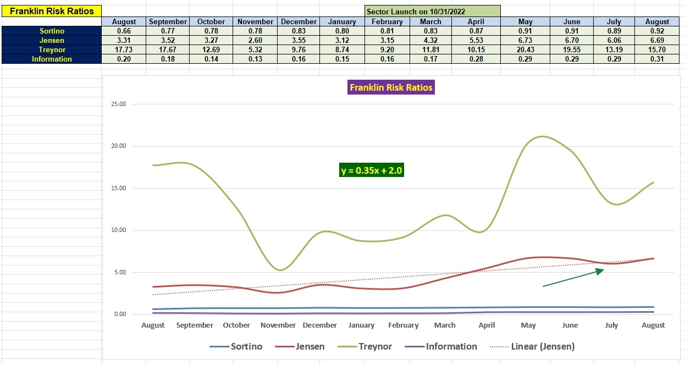Click the Treynor value 13.19 cell
The width and height of the screenshot is (685, 365).
[x=614, y=49]
